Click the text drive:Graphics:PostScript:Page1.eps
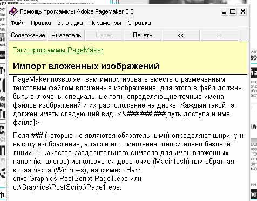The image size is (257, 201). (x=70, y=179)
